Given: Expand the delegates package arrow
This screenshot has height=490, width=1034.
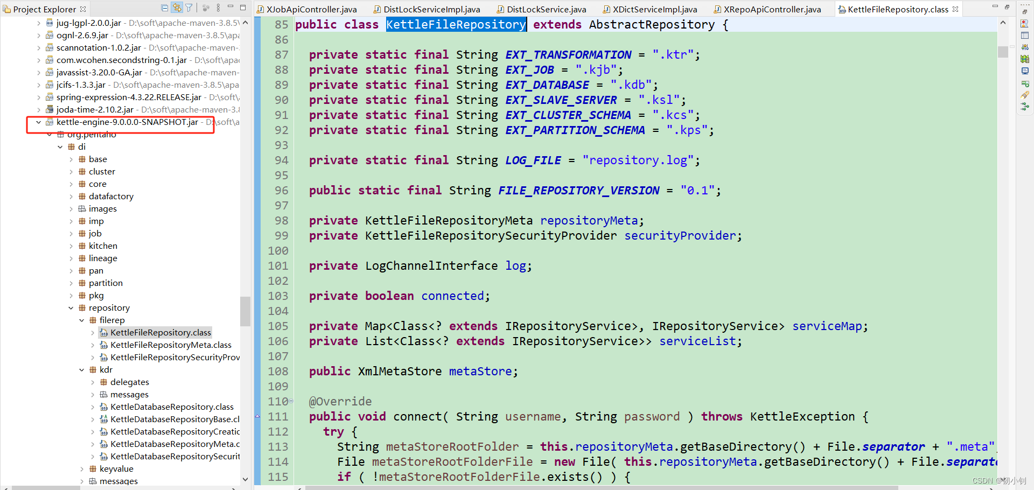Looking at the screenshot, I should click(x=92, y=382).
